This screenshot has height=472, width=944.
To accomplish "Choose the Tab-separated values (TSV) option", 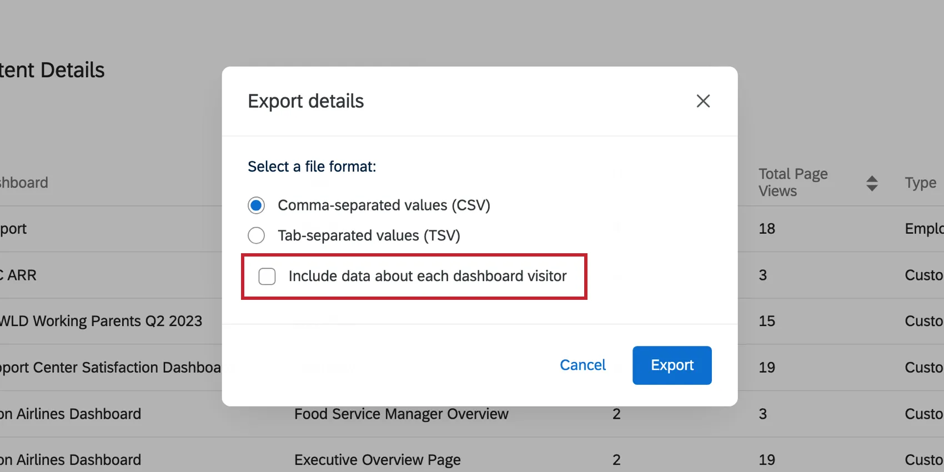I will [x=256, y=235].
